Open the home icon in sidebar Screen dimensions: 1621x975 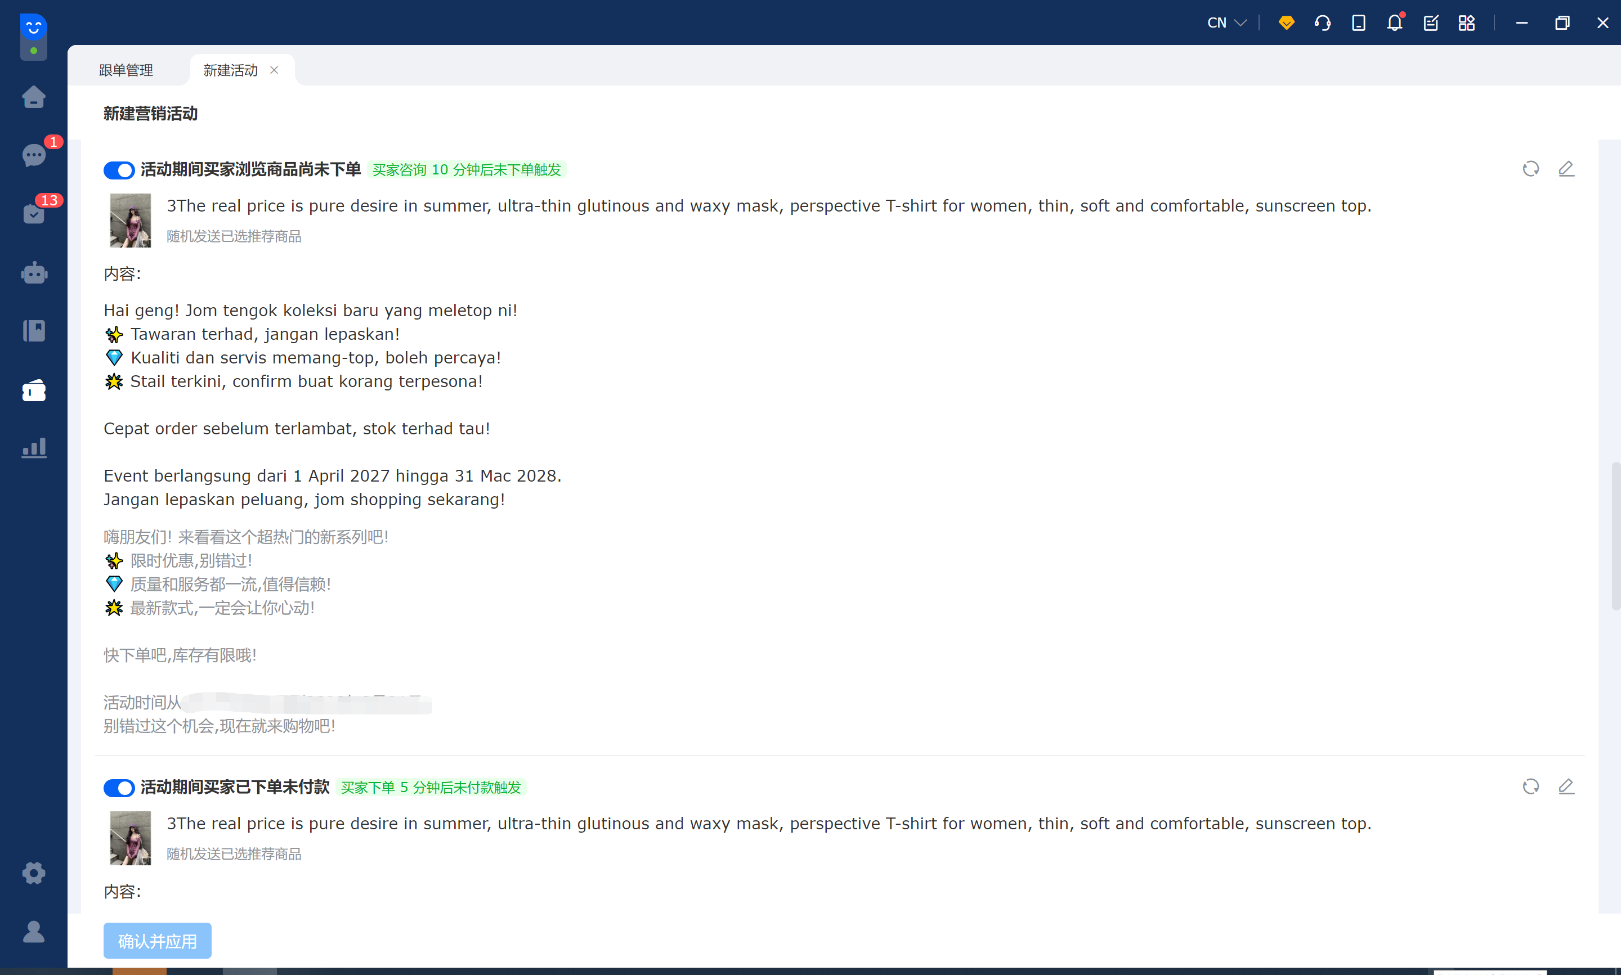tap(34, 97)
